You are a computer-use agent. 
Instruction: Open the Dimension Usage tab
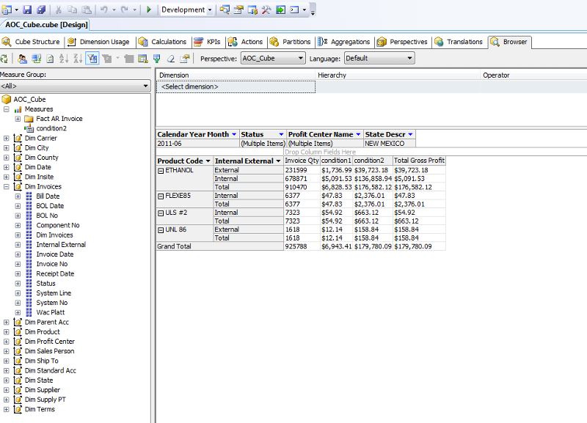(x=104, y=42)
